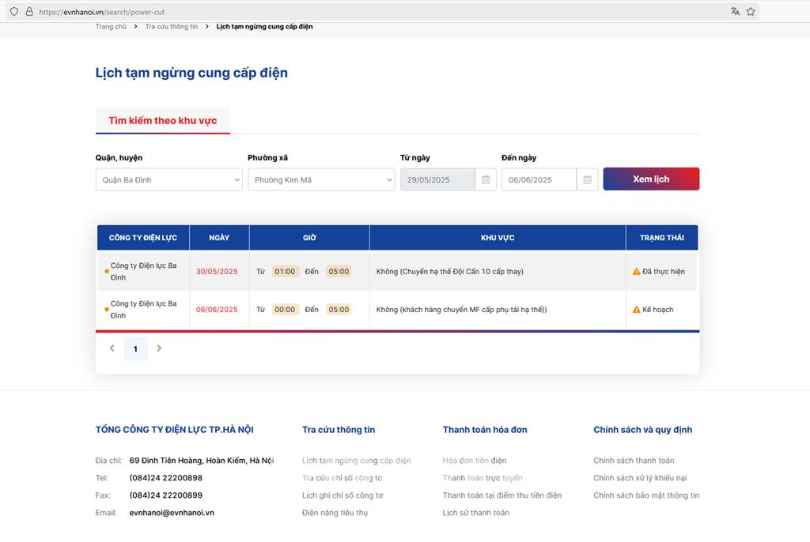Bookmark this page with the star icon

tap(751, 12)
